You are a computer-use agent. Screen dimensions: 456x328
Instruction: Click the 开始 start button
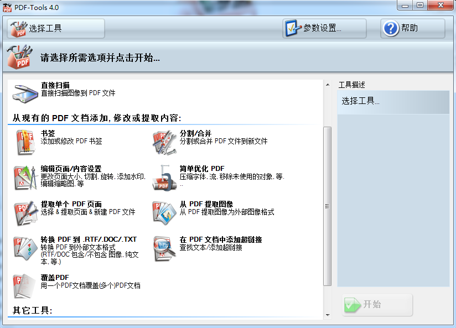(x=377, y=305)
